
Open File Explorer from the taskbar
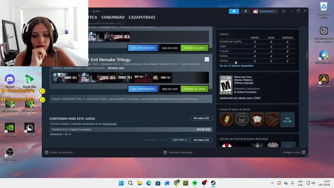click(140, 183)
